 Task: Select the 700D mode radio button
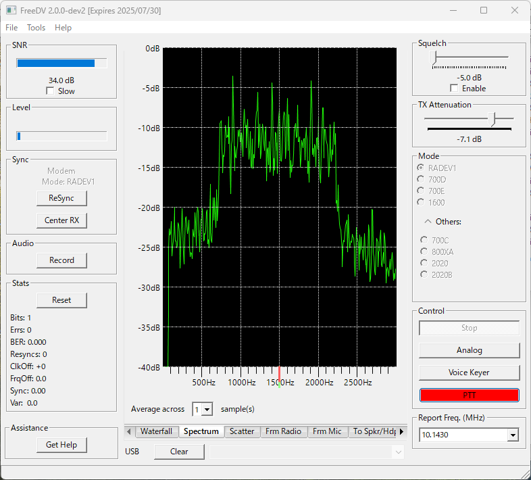point(422,180)
